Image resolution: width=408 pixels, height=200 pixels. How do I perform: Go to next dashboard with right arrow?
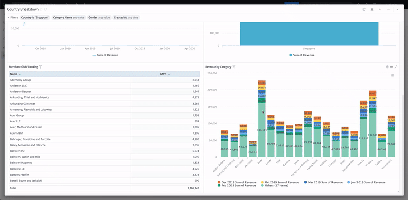(388, 9)
